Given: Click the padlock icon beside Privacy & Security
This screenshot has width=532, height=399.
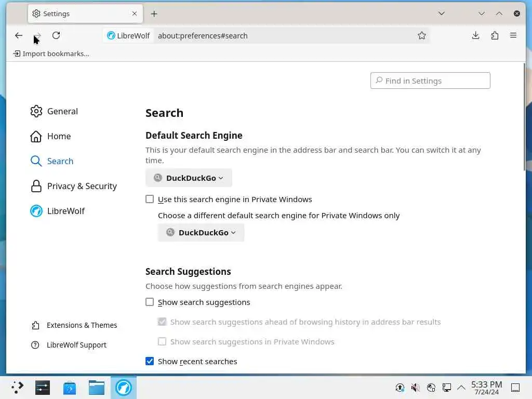Looking at the screenshot, I should 36,187.
